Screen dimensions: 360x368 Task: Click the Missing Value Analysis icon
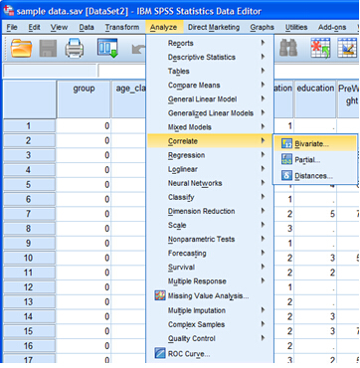tap(160, 295)
